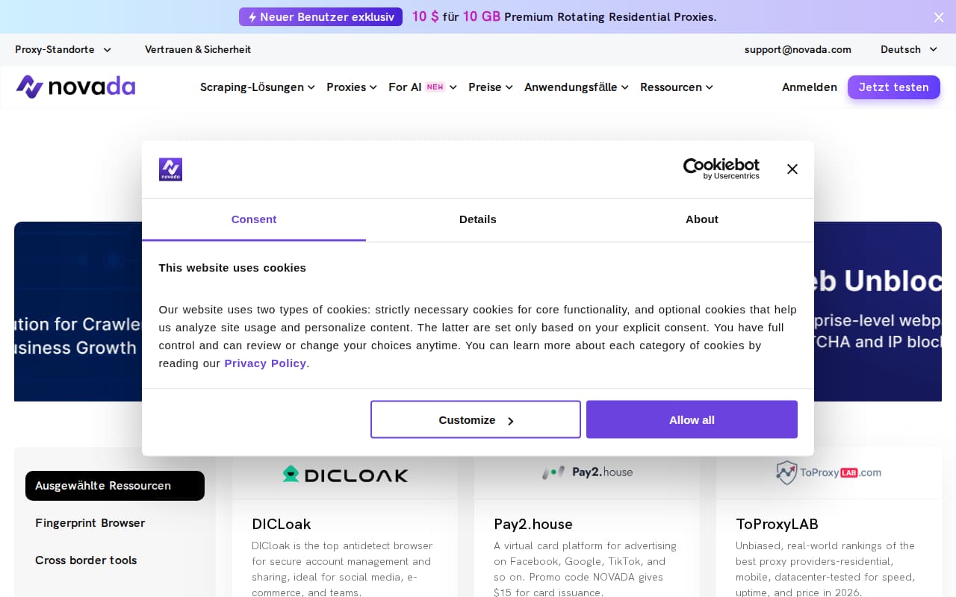Open the Privacy Policy link

point(265,363)
